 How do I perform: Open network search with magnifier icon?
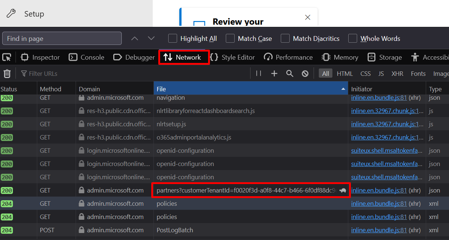tap(290, 74)
